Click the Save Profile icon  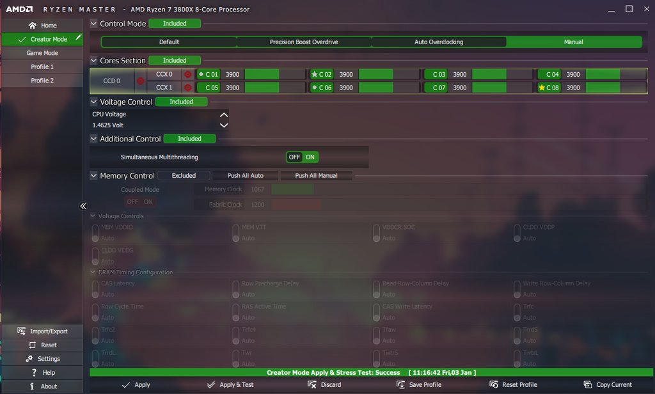tap(400, 384)
